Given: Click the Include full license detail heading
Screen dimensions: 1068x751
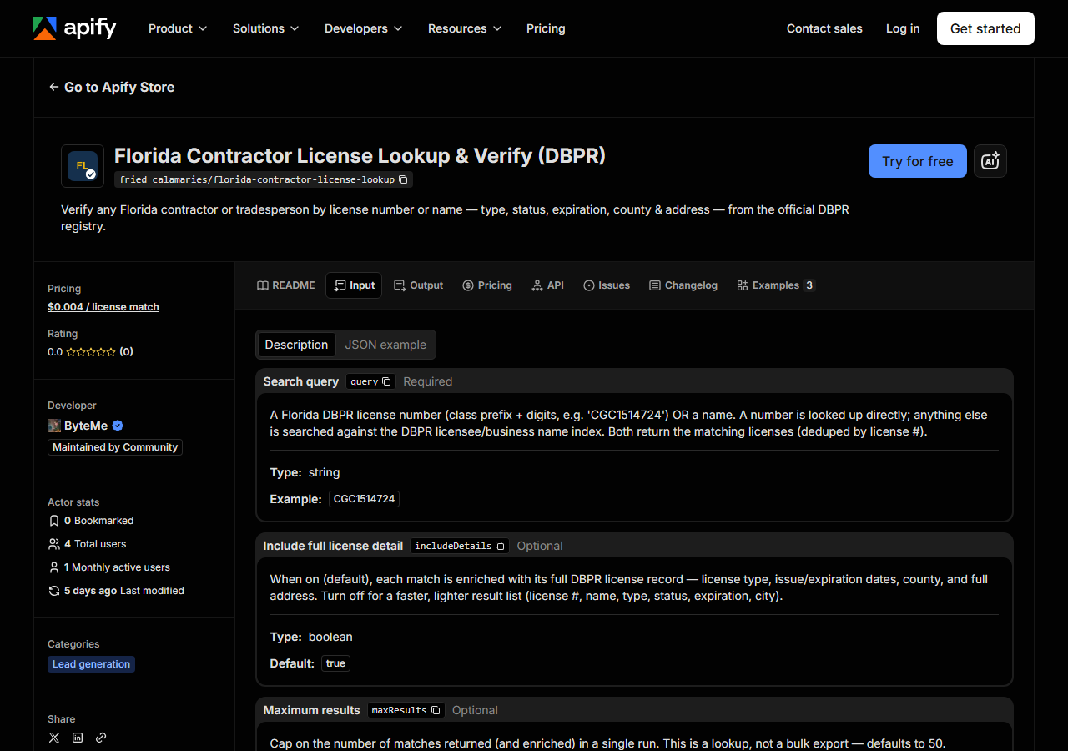Looking at the screenshot, I should pos(333,546).
